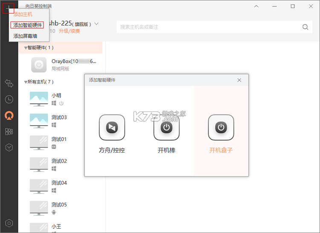Select host 小明 thumbnail
The width and height of the screenshot is (320, 233).
point(39,99)
